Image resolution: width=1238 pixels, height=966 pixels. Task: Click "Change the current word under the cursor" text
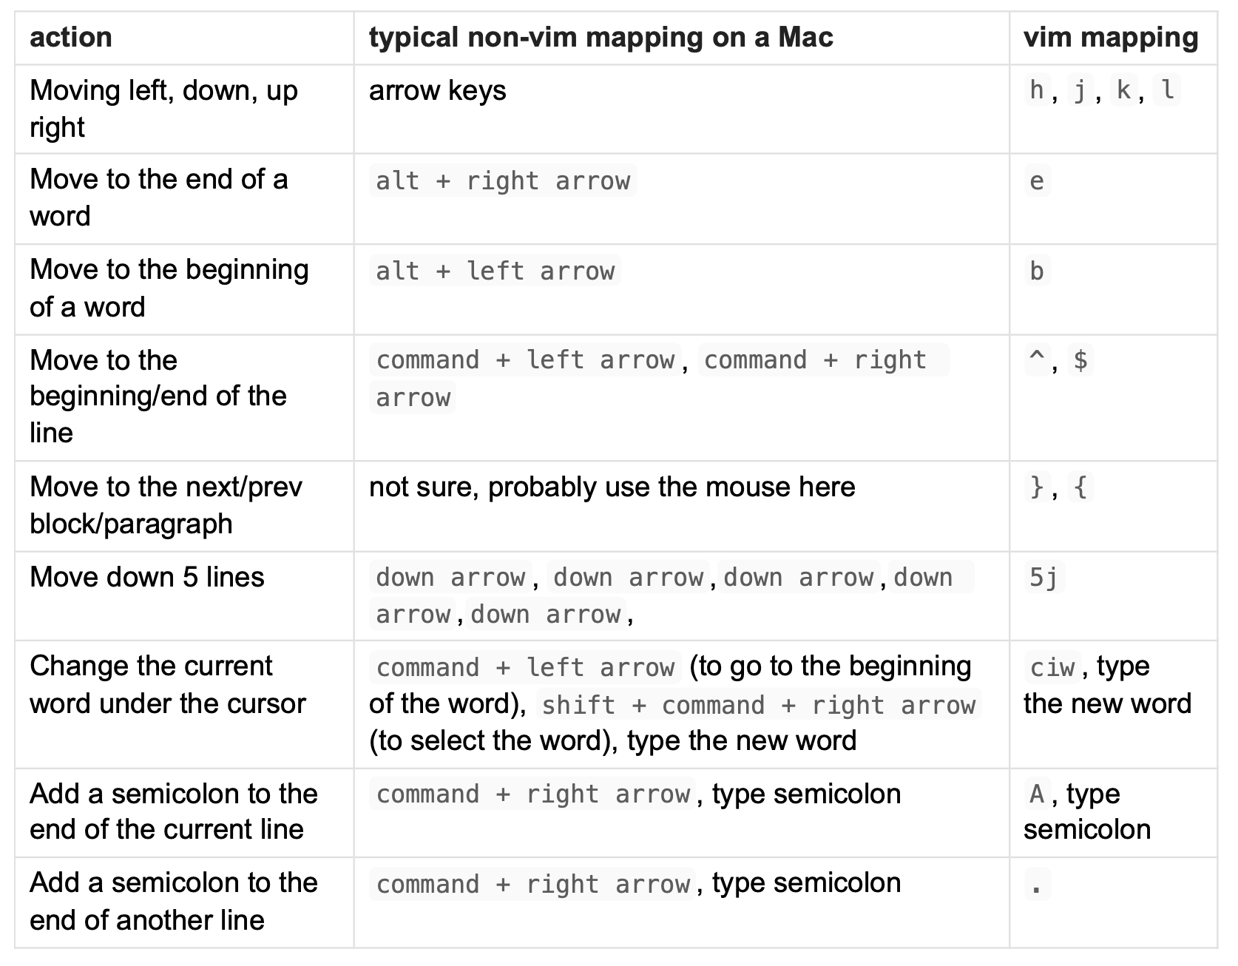point(167,685)
